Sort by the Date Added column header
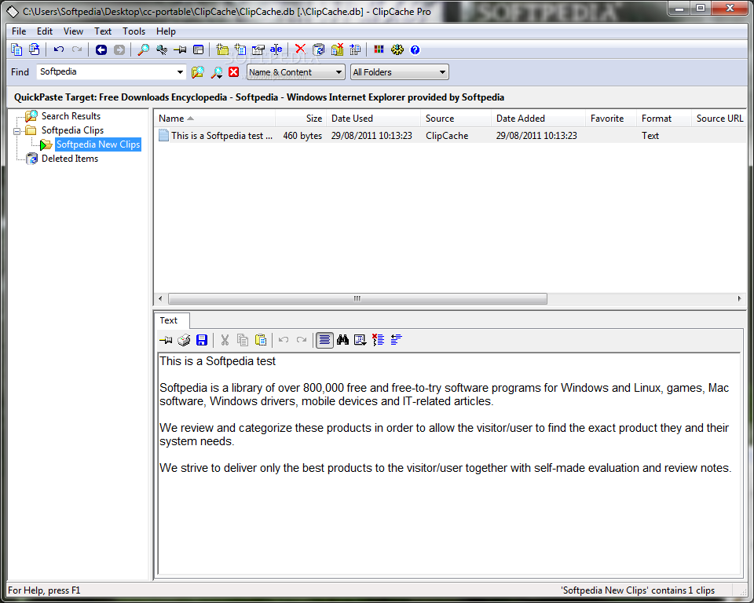The width and height of the screenshot is (754, 603). [538, 119]
